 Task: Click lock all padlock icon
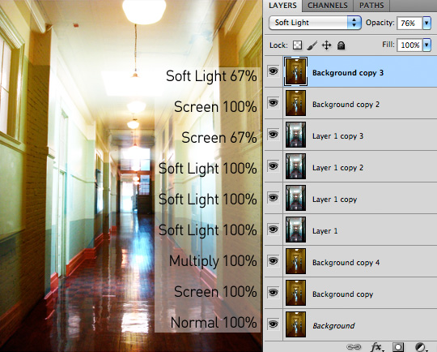[341, 45]
